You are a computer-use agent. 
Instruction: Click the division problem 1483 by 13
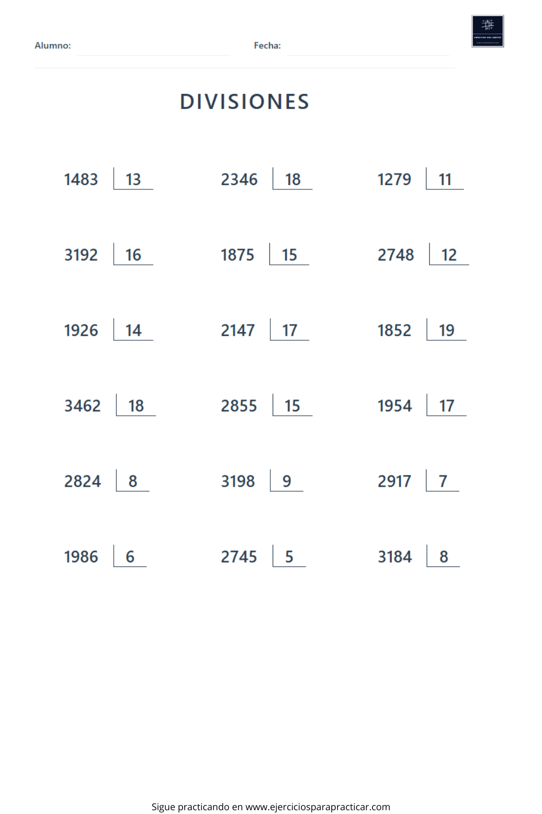pos(108,179)
